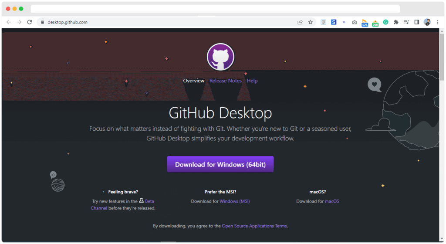Image resolution: width=446 pixels, height=244 pixels.
Task: Click the Windows (MSI) download link
Action: [x=235, y=201]
